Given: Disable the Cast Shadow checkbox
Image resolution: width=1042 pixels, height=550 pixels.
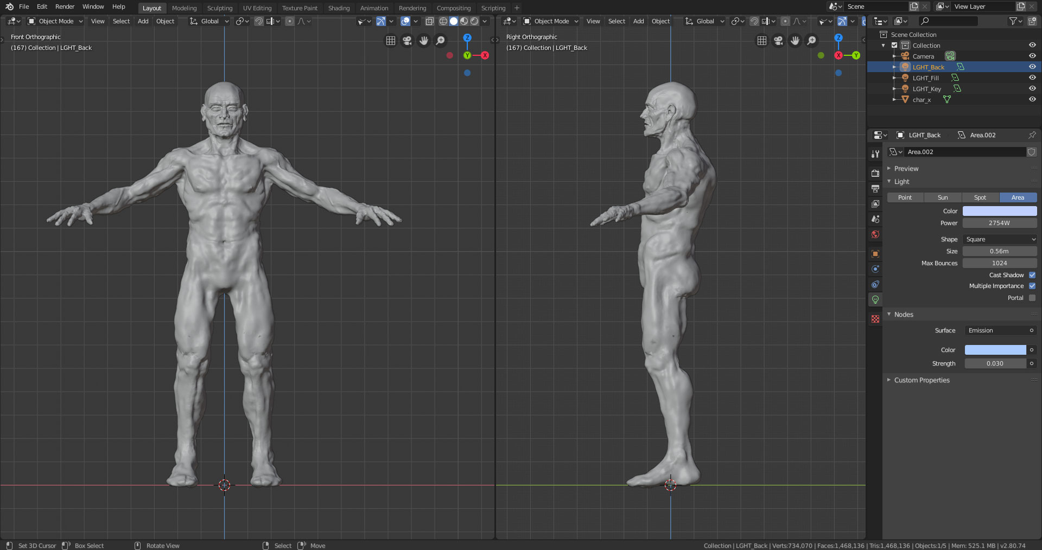Looking at the screenshot, I should tap(1032, 275).
